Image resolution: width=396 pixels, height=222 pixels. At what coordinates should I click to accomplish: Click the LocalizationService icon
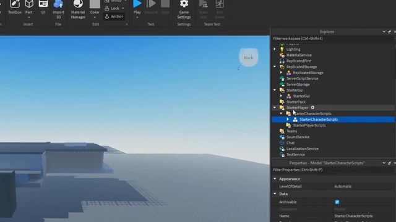point(282,149)
